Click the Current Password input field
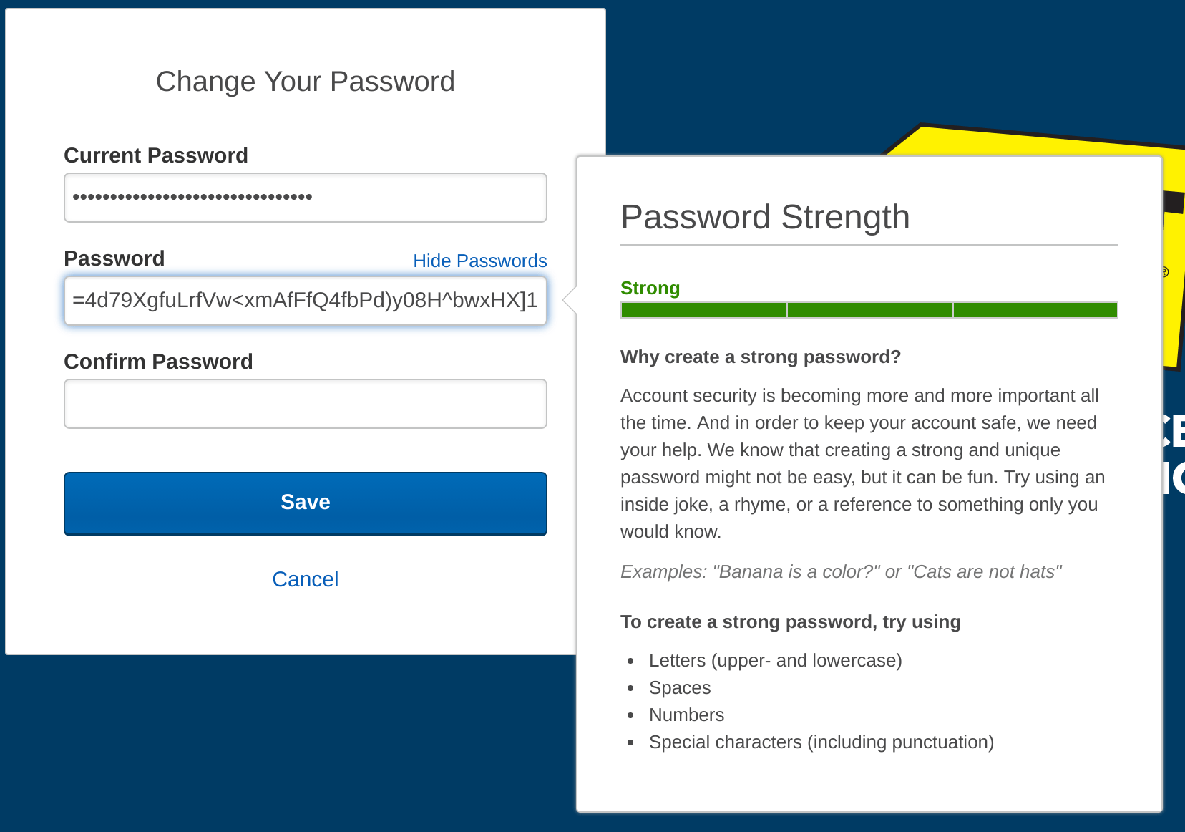This screenshot has height=832, width=1185. coord(306,198)
